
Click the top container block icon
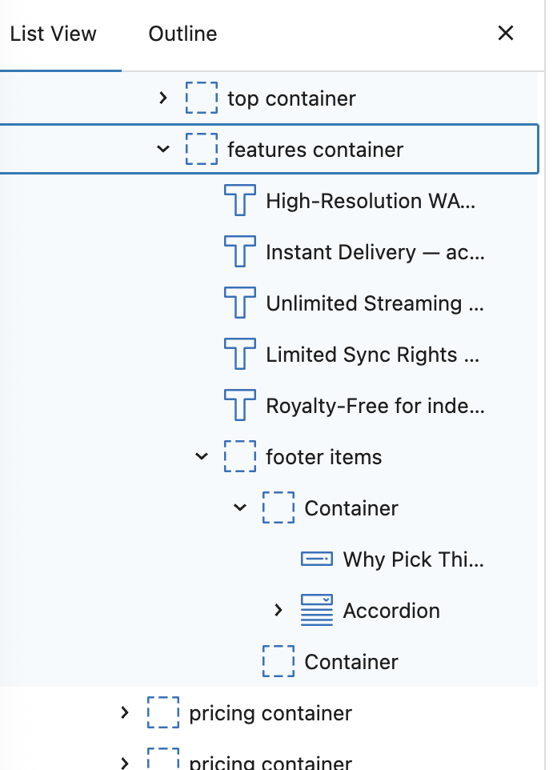tap(201, 98)
